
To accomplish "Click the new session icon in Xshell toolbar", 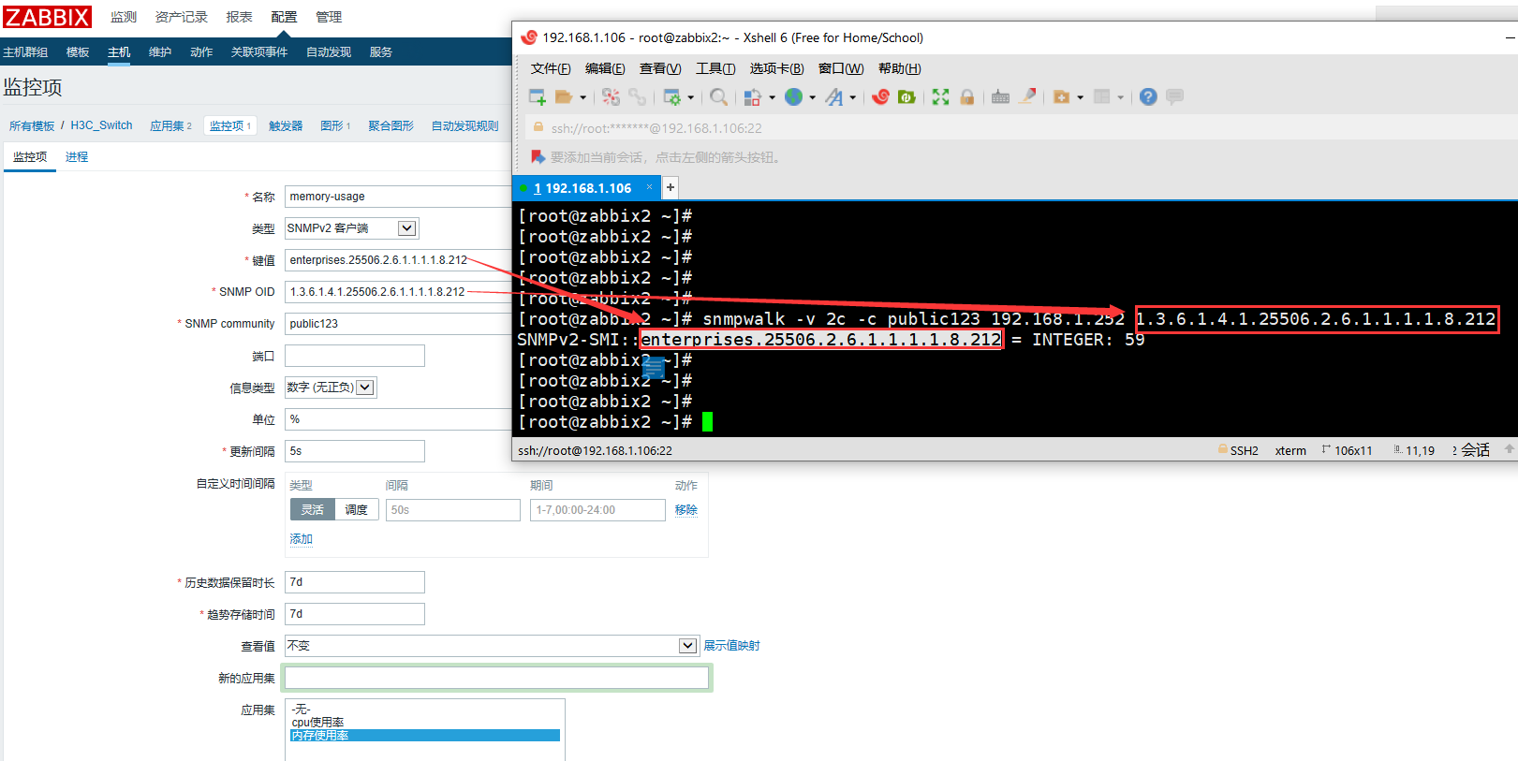I will (538, 96).
